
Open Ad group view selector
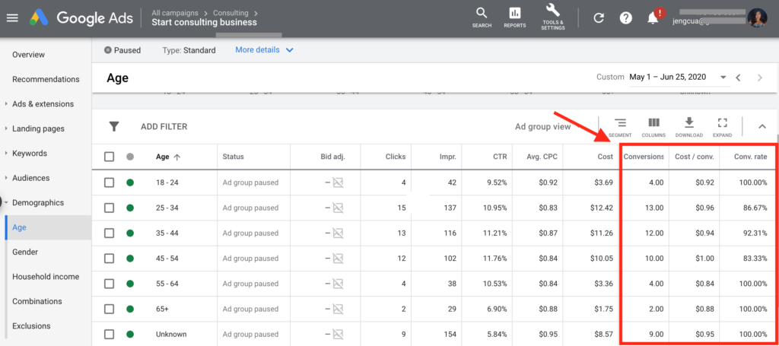[x=543, y=126]
